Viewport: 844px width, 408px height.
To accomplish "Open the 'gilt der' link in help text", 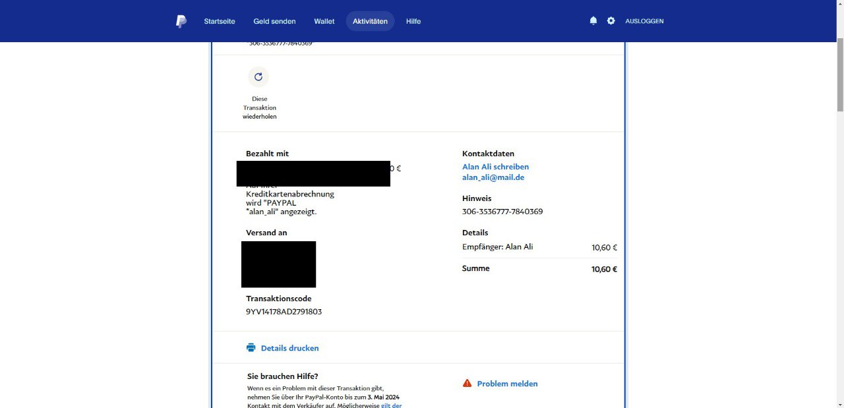I will 391,405.
